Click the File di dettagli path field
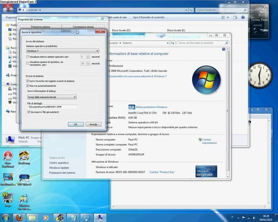The image size is (278, 222). pos(52,107)
